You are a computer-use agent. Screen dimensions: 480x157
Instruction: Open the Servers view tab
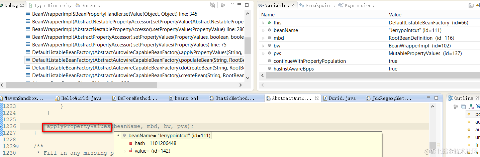[88, 5]
